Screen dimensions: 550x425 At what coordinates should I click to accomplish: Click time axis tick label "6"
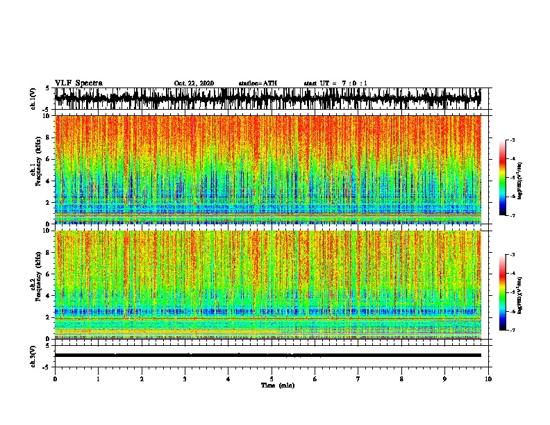point(315,378)
